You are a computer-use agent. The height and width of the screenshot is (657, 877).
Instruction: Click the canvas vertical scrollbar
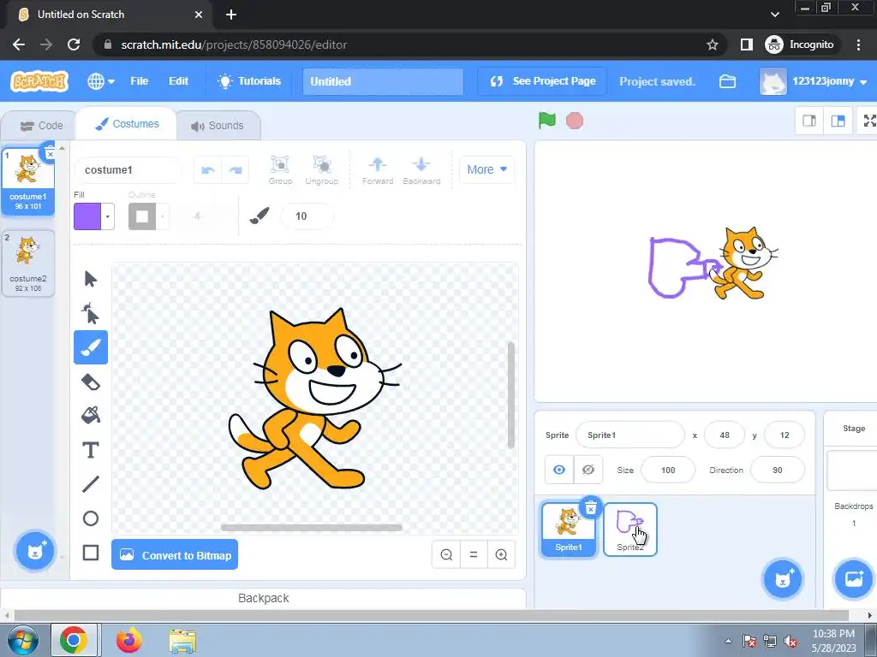click(510, 394)
